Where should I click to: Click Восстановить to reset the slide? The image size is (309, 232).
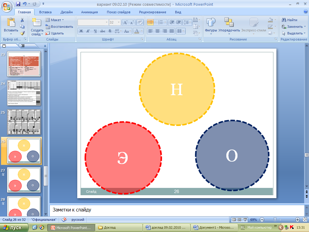coord(59,27)
